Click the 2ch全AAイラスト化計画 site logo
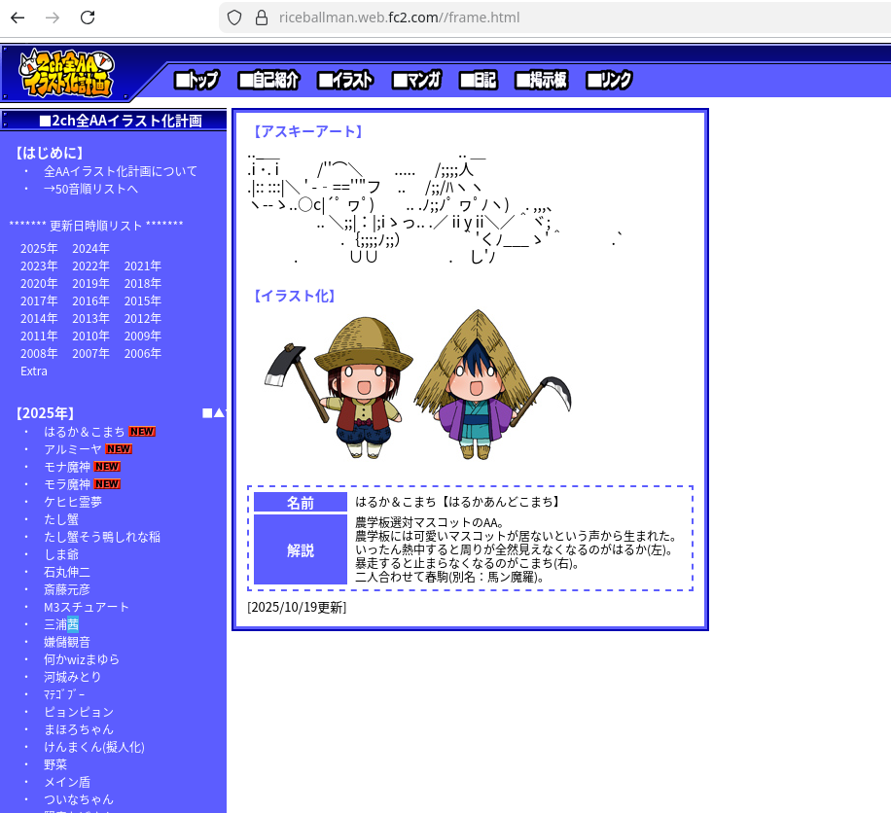Screen dimensions: 891x813 click(x=66, y=73)
